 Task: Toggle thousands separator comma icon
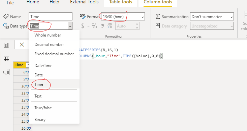click(102, 26)
